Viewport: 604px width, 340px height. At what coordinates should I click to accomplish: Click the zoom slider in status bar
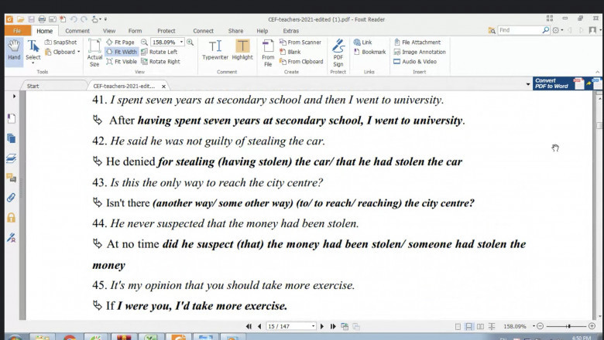[569, 326]
